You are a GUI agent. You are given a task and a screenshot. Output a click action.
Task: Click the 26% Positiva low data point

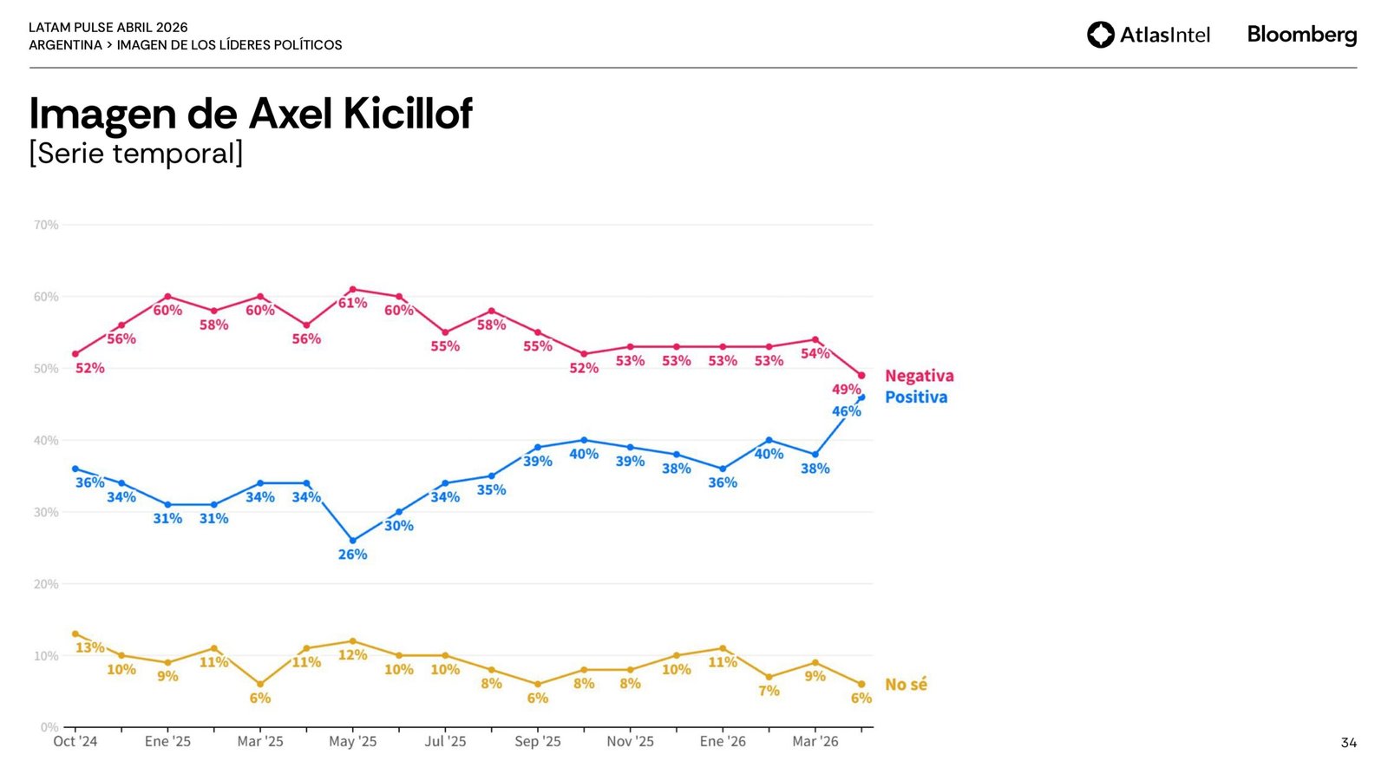(352, 541)
